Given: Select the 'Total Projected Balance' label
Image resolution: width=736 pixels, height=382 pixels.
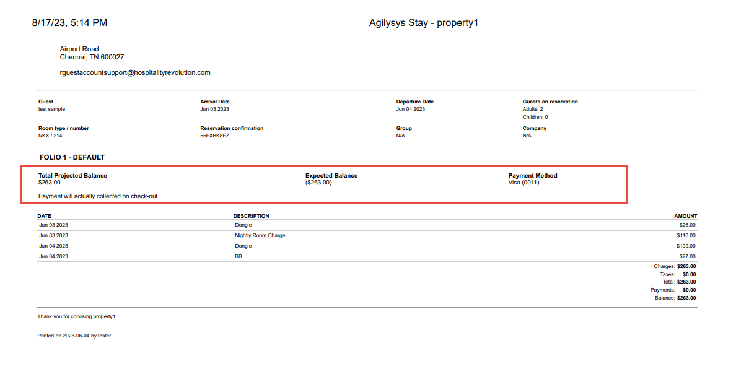Looking at the screenshot, I should point(72,176).
